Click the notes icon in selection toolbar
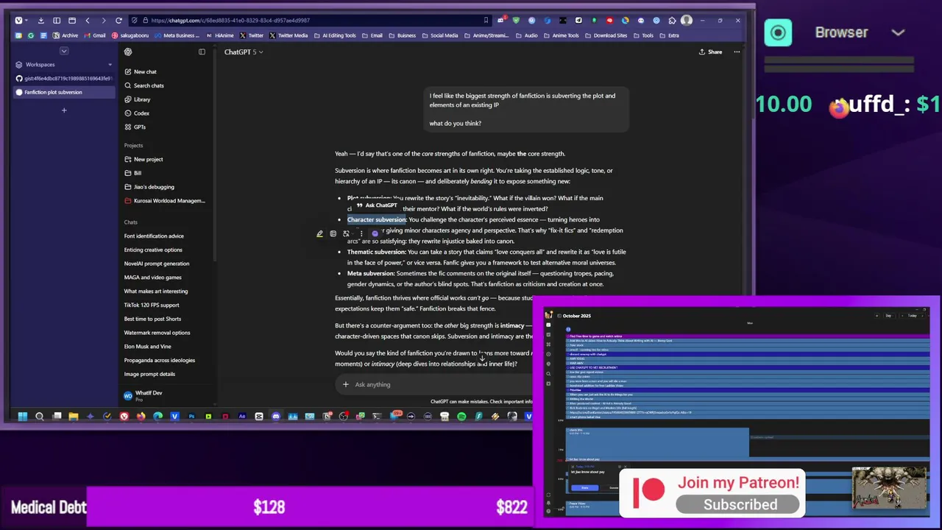Screen dimensions: 942x530 (333, 234)
